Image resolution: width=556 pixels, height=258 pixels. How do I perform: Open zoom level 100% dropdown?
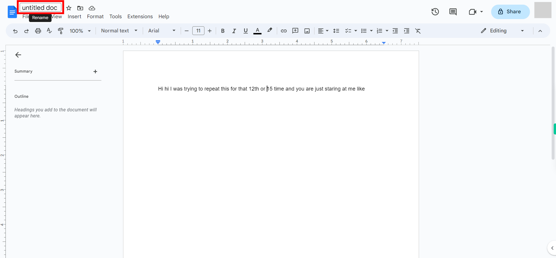coord(80,31)
